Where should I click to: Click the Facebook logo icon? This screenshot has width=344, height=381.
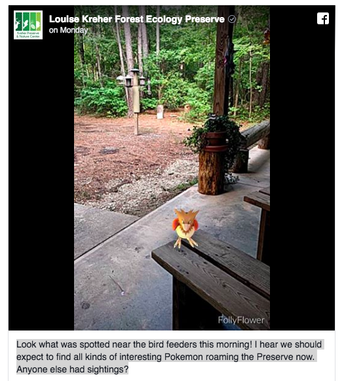(323, 18)
